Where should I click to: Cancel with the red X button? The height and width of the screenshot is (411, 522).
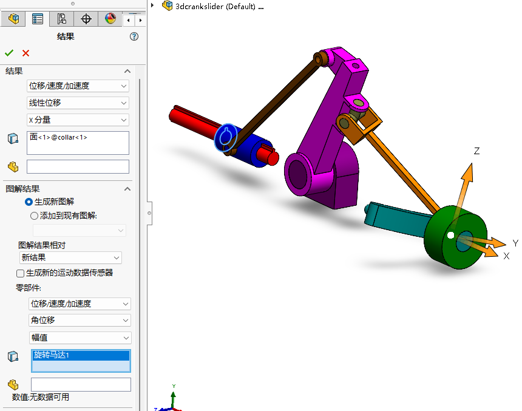pos(25,53)
